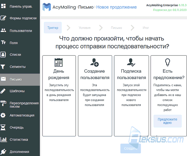Screen dimensions: 187x156
Task: Open the Очередь section
Action: tap(17, 128)
